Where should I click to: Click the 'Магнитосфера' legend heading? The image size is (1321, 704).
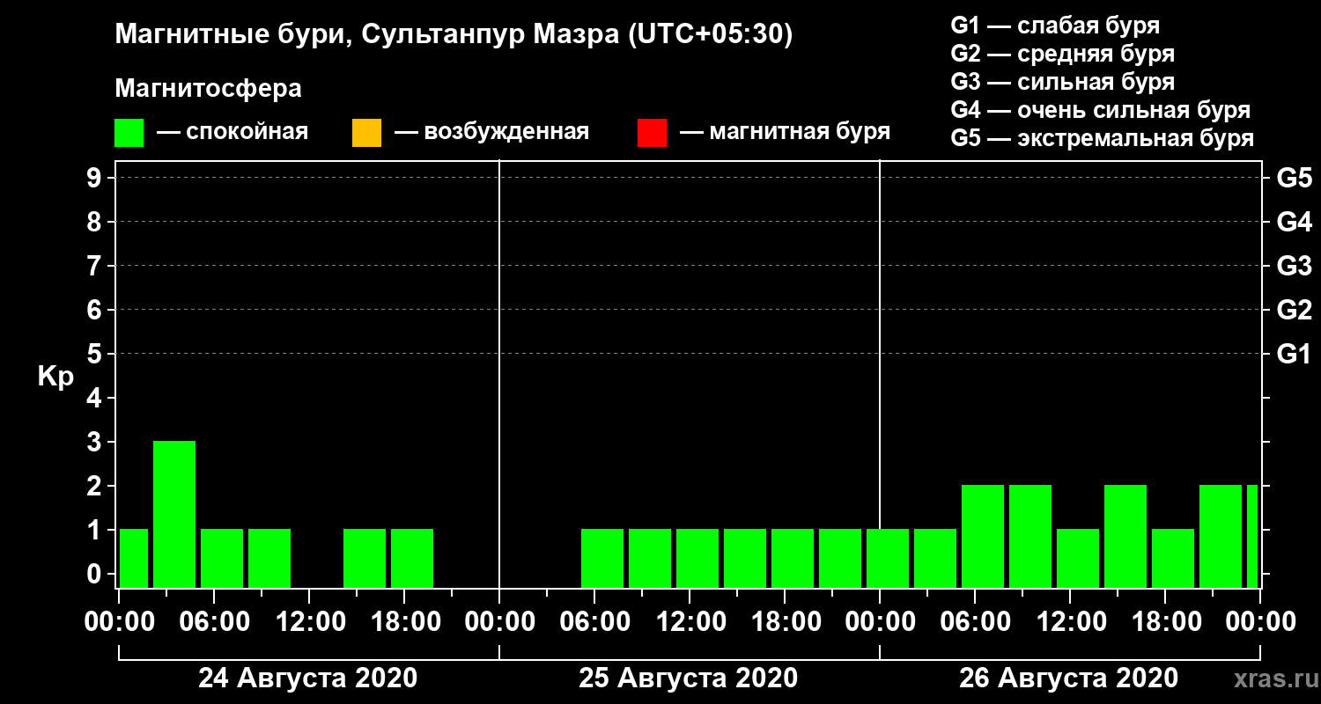[x=208, y=89]
